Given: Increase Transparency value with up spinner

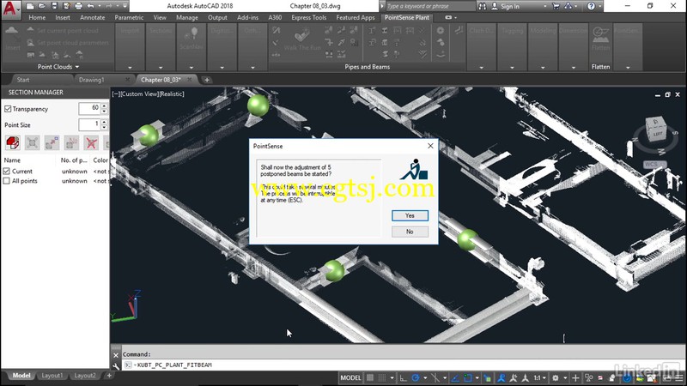Looking at the screenshot, I should (104, 106).
